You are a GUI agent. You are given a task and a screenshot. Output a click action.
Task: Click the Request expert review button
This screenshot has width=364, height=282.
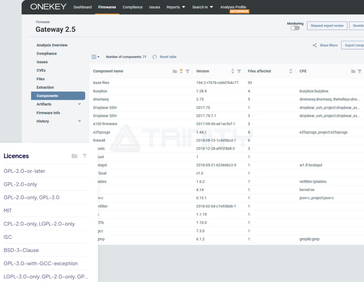click(327, 26)
